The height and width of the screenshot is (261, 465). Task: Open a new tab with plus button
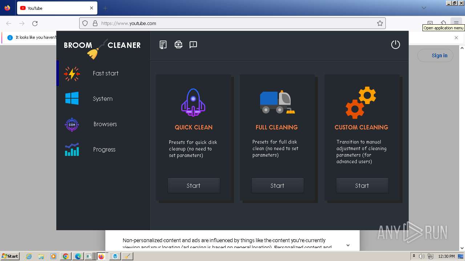pyautogui.click(x=105, y=8)
